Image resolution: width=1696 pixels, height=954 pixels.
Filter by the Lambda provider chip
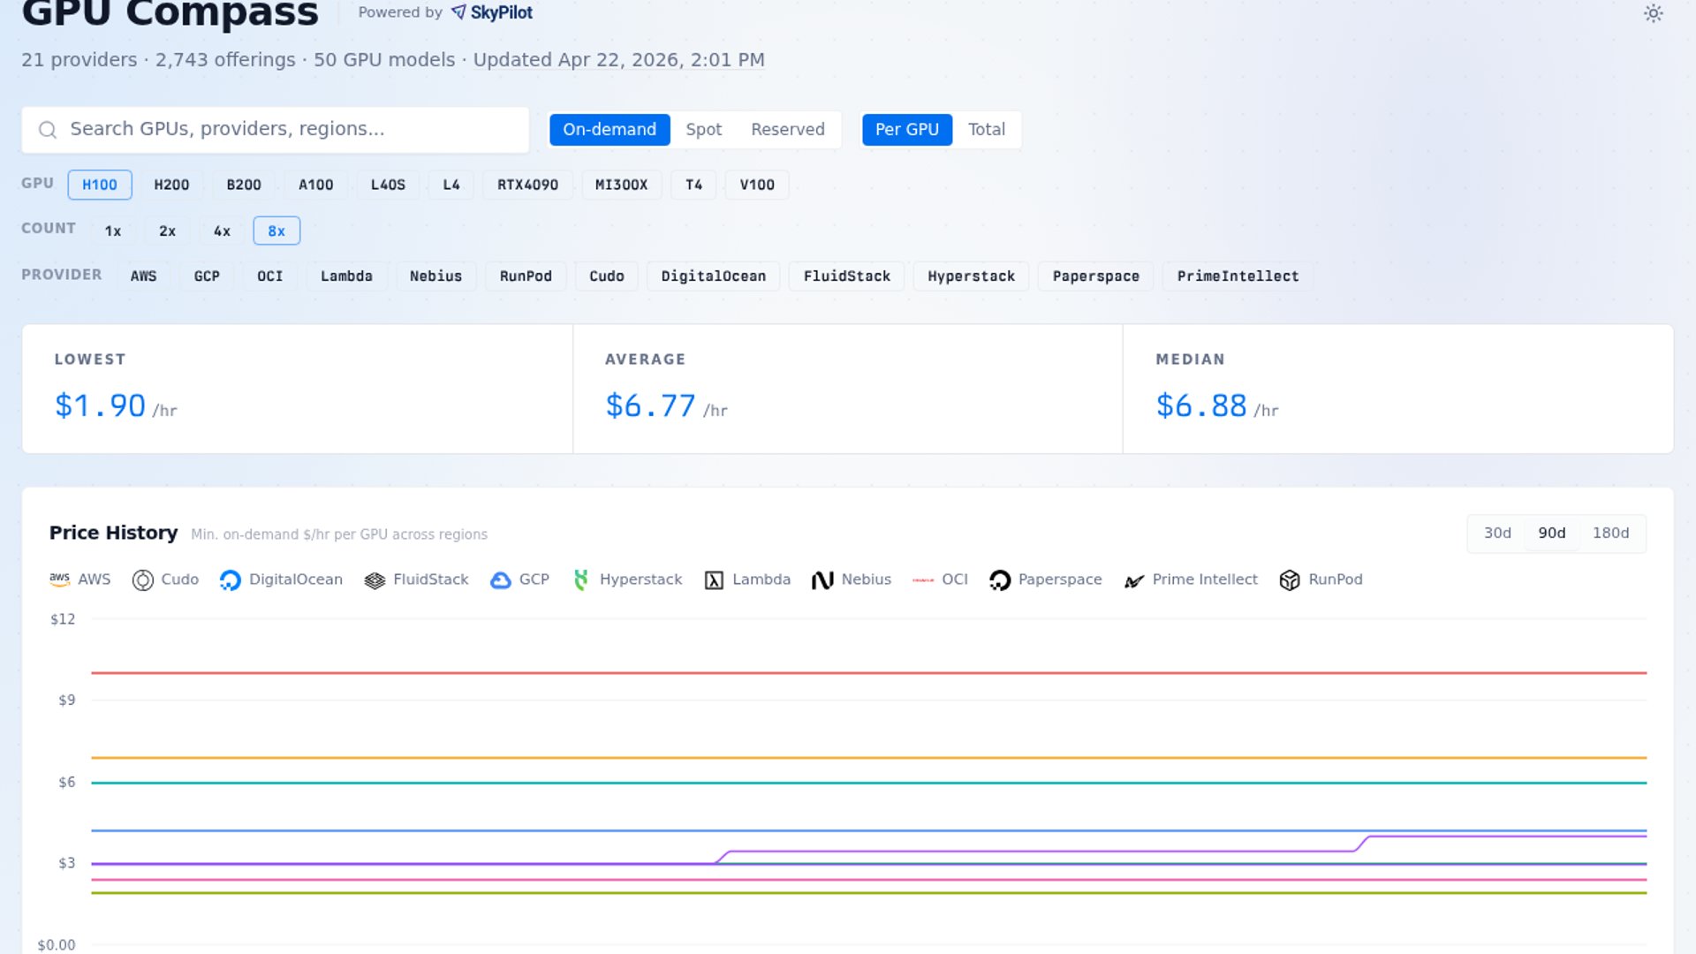point(346,276)
